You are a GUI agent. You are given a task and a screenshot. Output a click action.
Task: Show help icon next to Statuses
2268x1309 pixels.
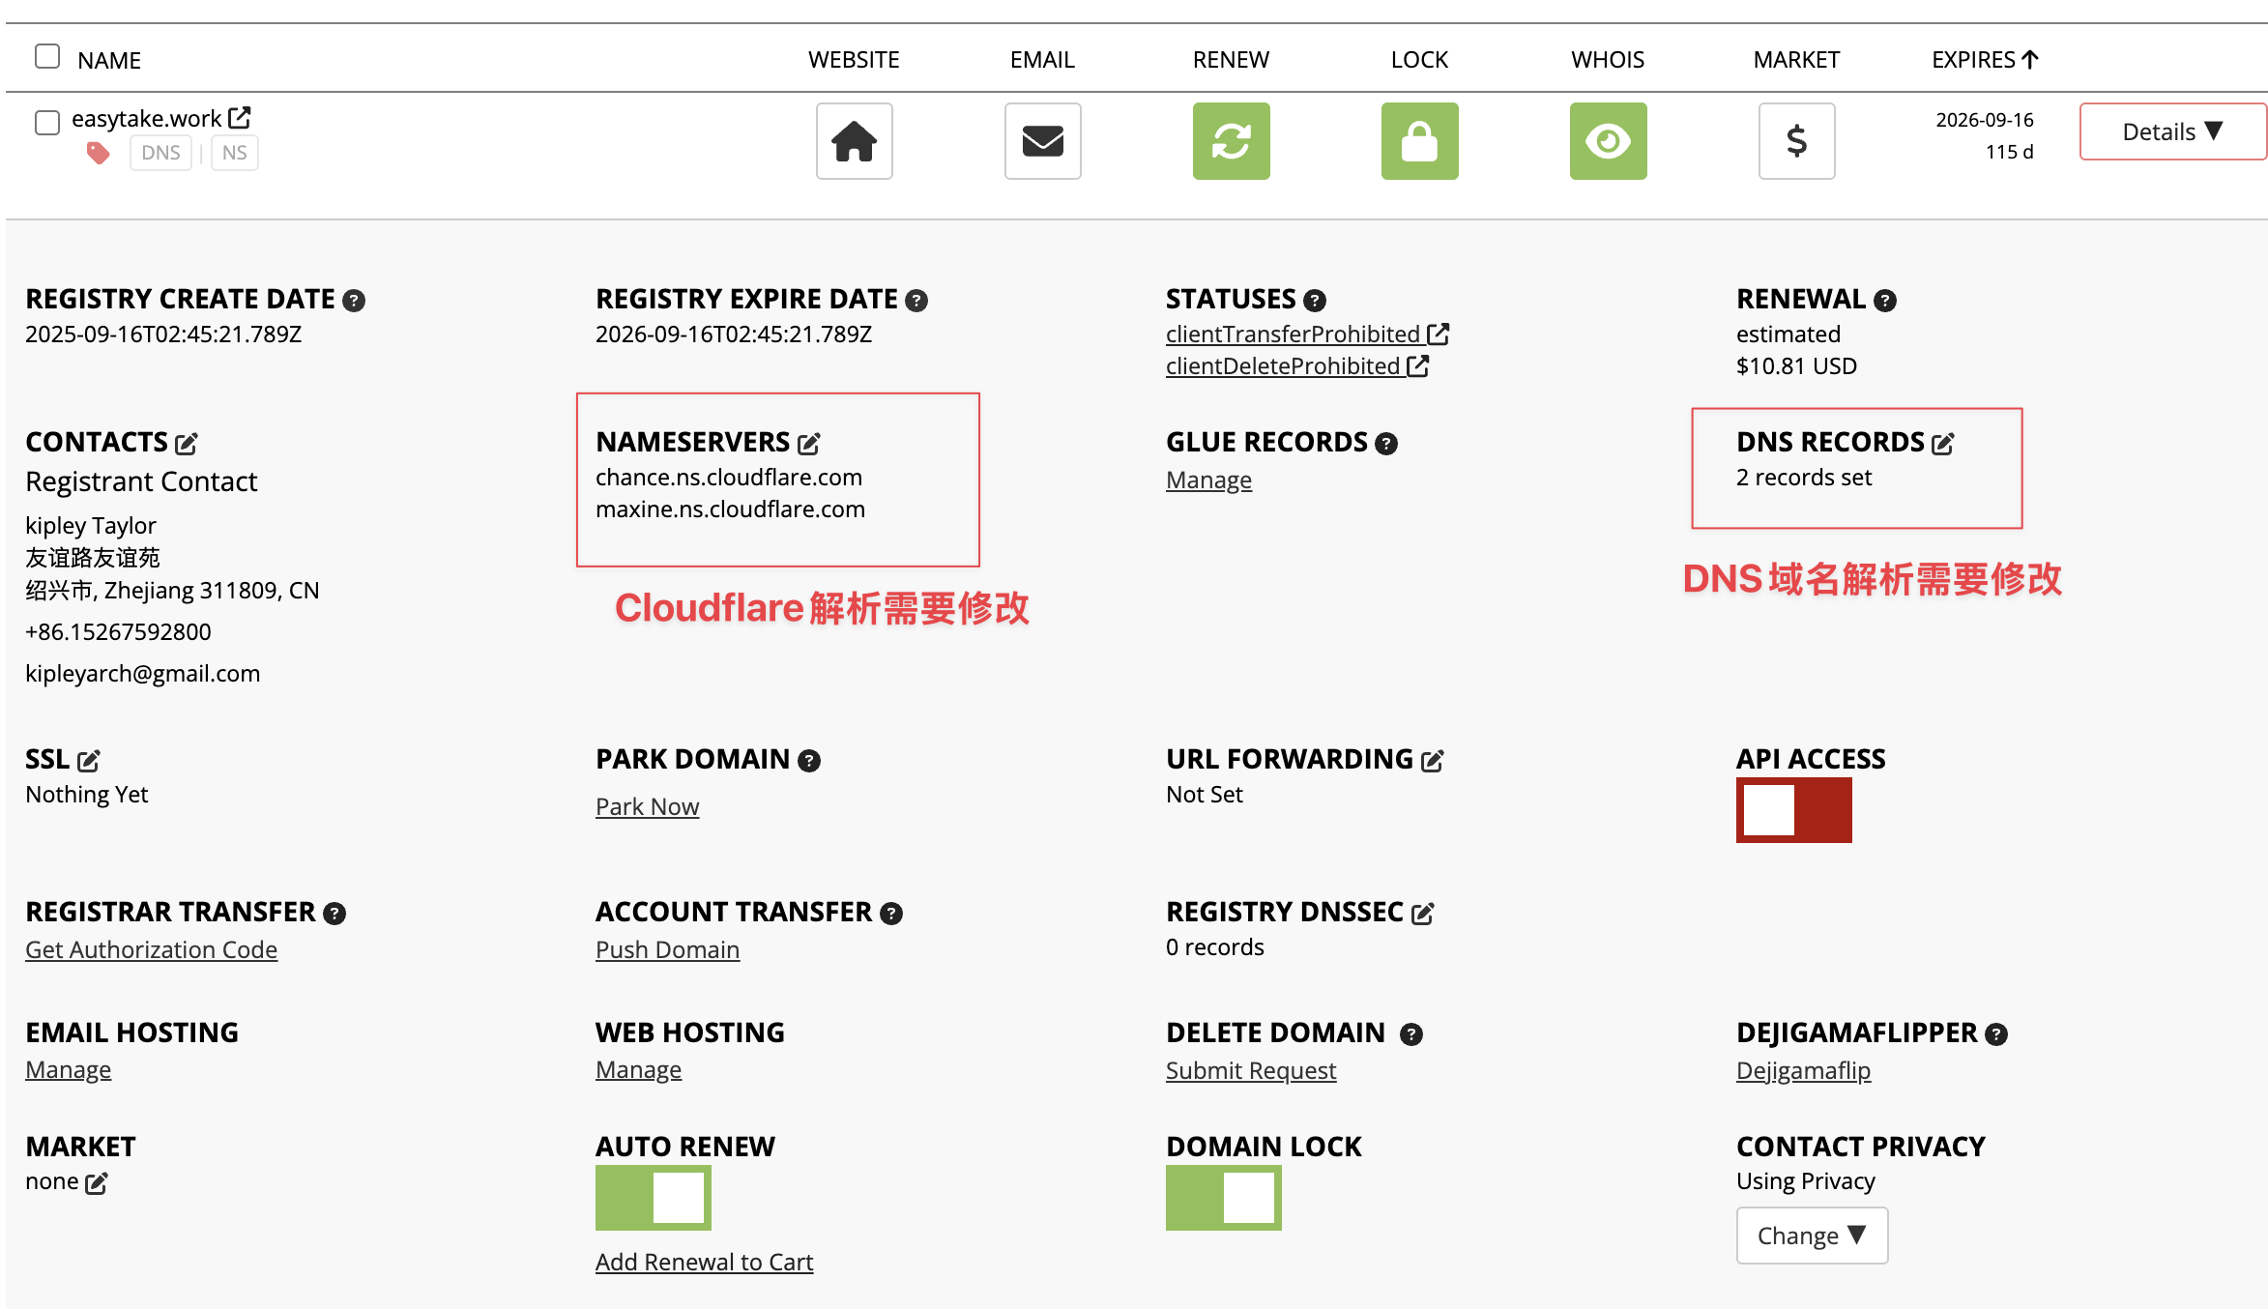click(x=1314, y=301)
